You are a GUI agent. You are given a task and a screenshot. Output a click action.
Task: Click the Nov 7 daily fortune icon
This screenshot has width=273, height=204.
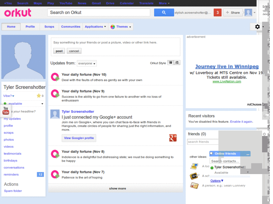coord(55,174)
